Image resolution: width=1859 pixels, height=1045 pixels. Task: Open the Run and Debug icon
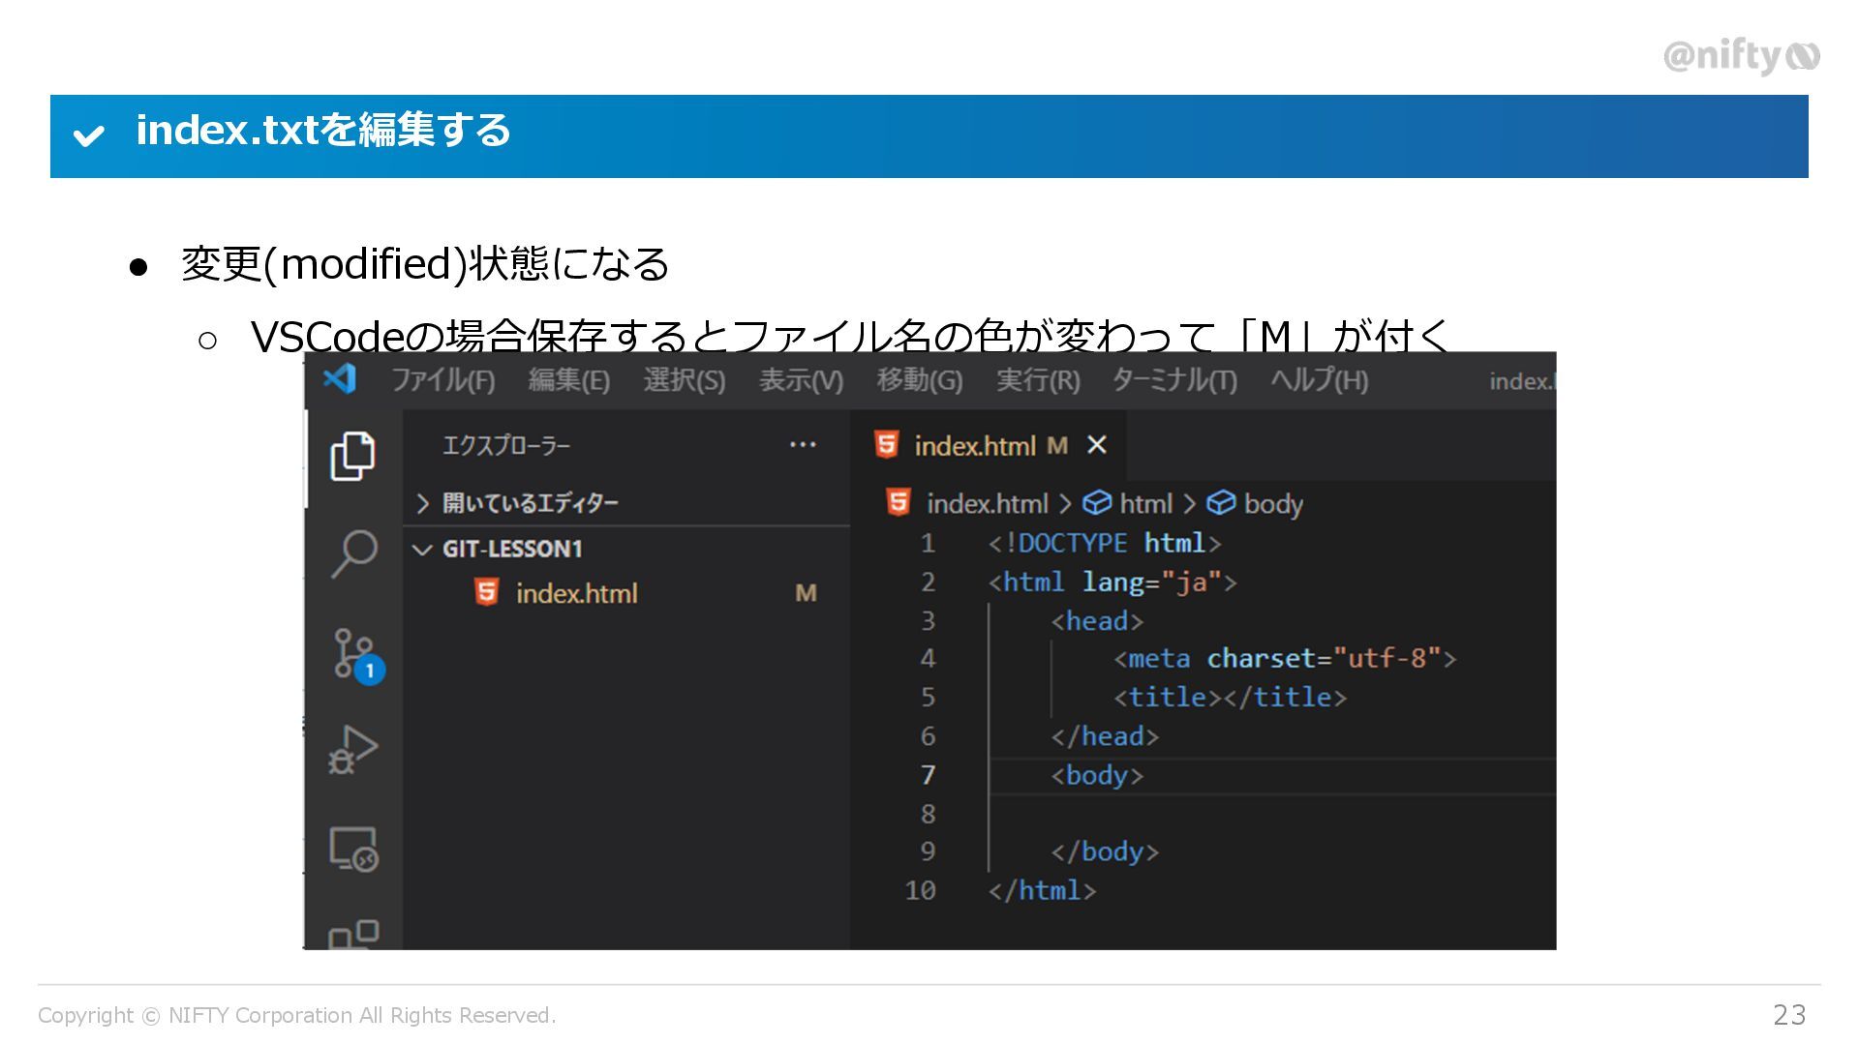point(352,751)
